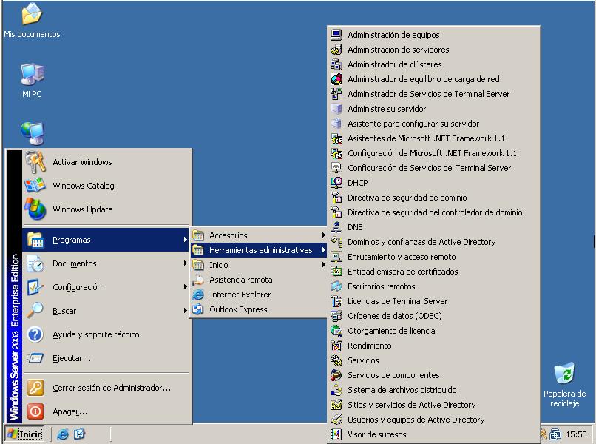Click Servicios de componentes icon
The height and width of the screenshot is (444, 596).
(x=336, y=375)
